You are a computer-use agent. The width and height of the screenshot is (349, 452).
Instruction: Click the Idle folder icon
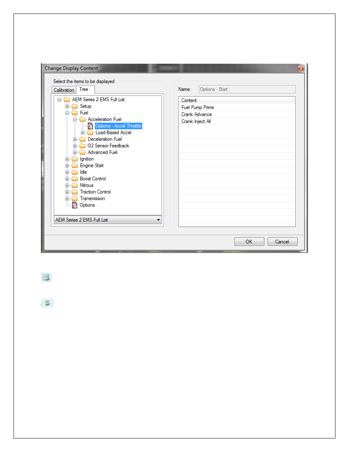(75, 172)
